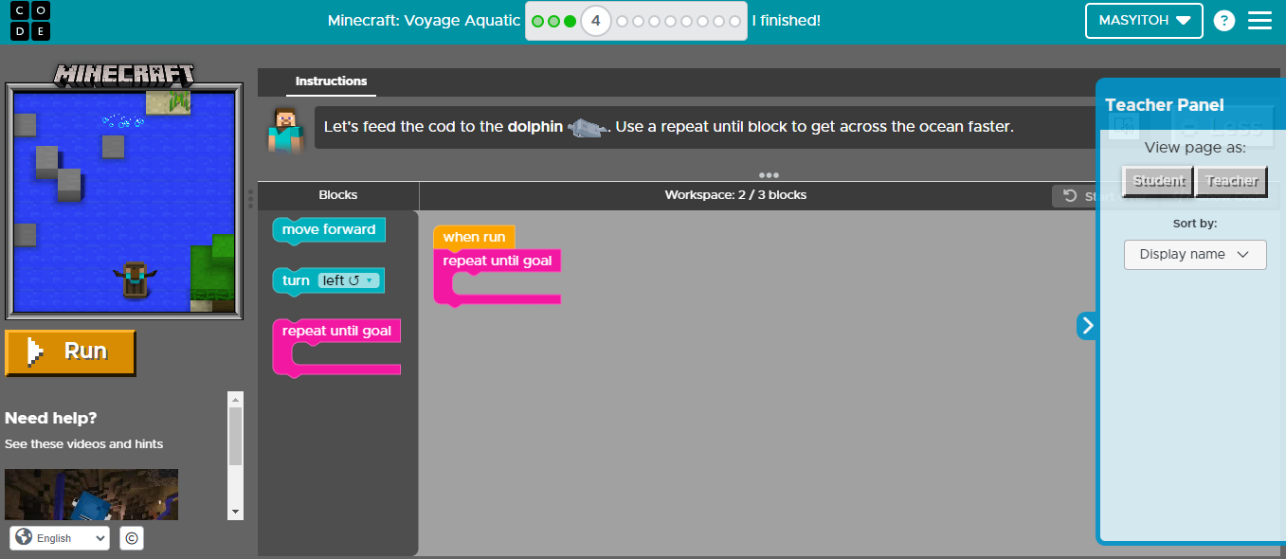Open the MASYITOH account dropdown
Viewport: 1286px width, 559px height.
1144,21
